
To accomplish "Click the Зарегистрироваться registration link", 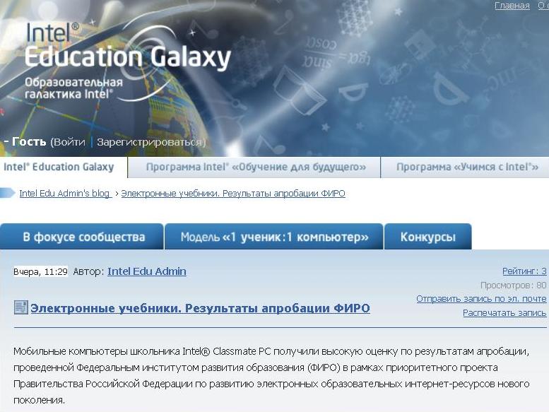I will [150, 142].
